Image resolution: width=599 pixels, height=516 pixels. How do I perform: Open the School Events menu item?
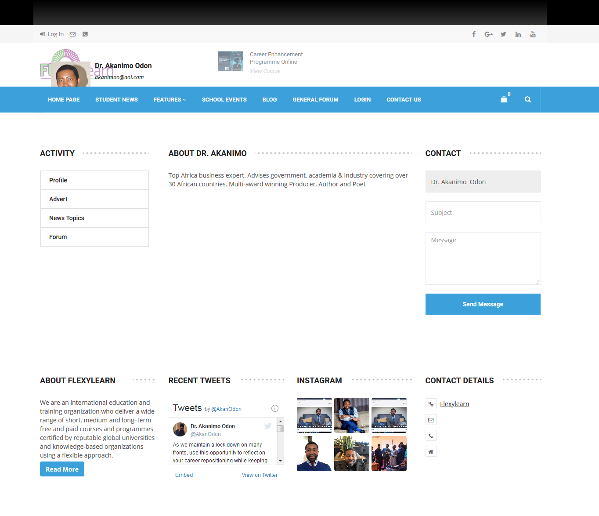pos(224,100)
